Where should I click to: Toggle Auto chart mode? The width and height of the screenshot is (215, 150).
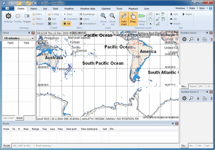tap(124, 19)
